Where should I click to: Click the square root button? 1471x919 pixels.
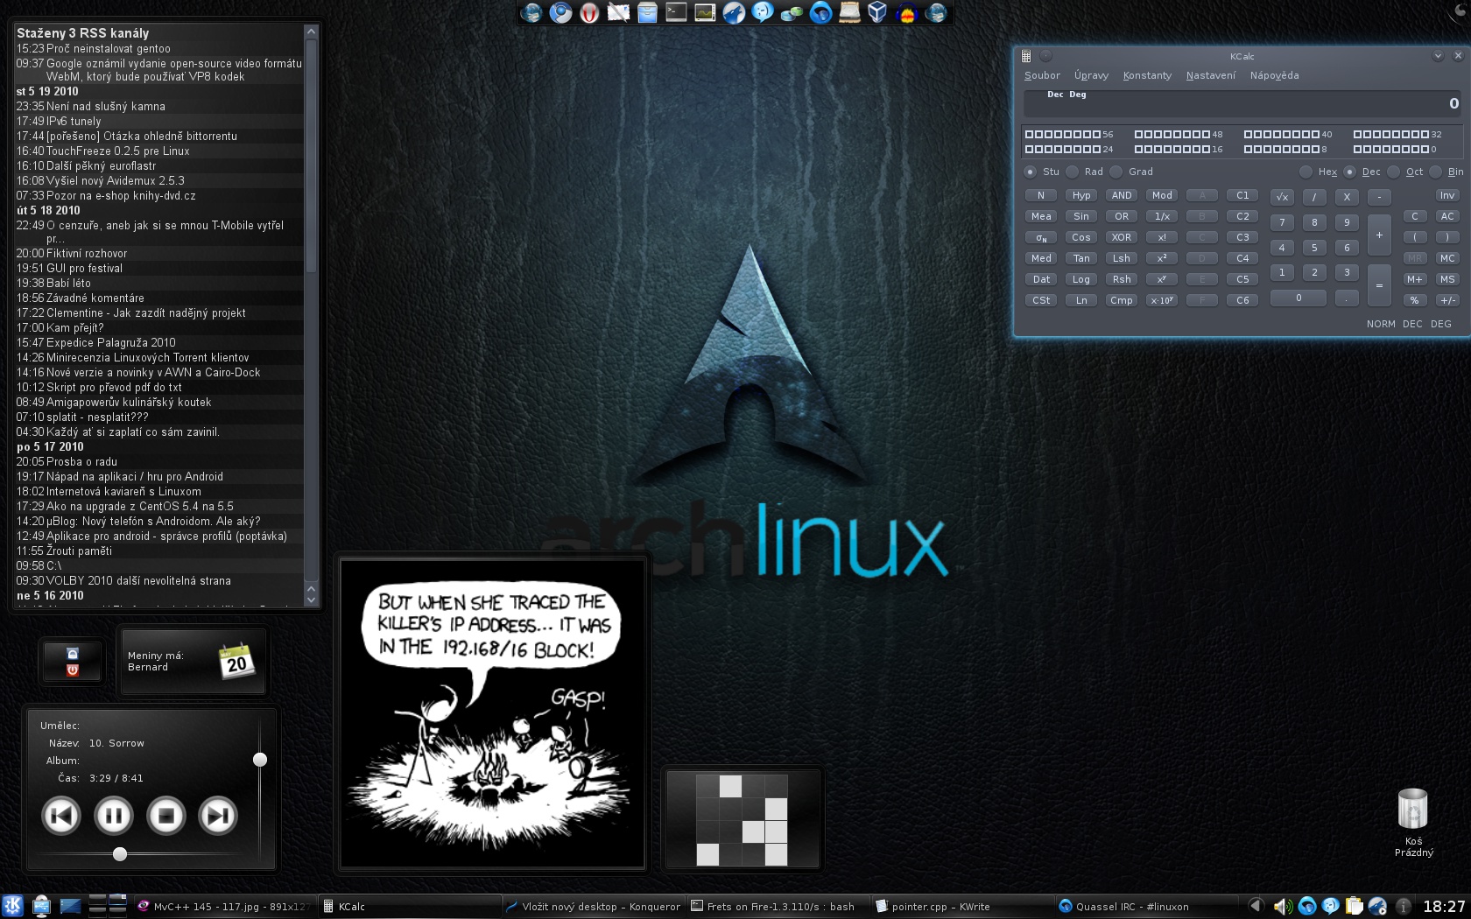pyautogui.click(x=1282, y=197)
